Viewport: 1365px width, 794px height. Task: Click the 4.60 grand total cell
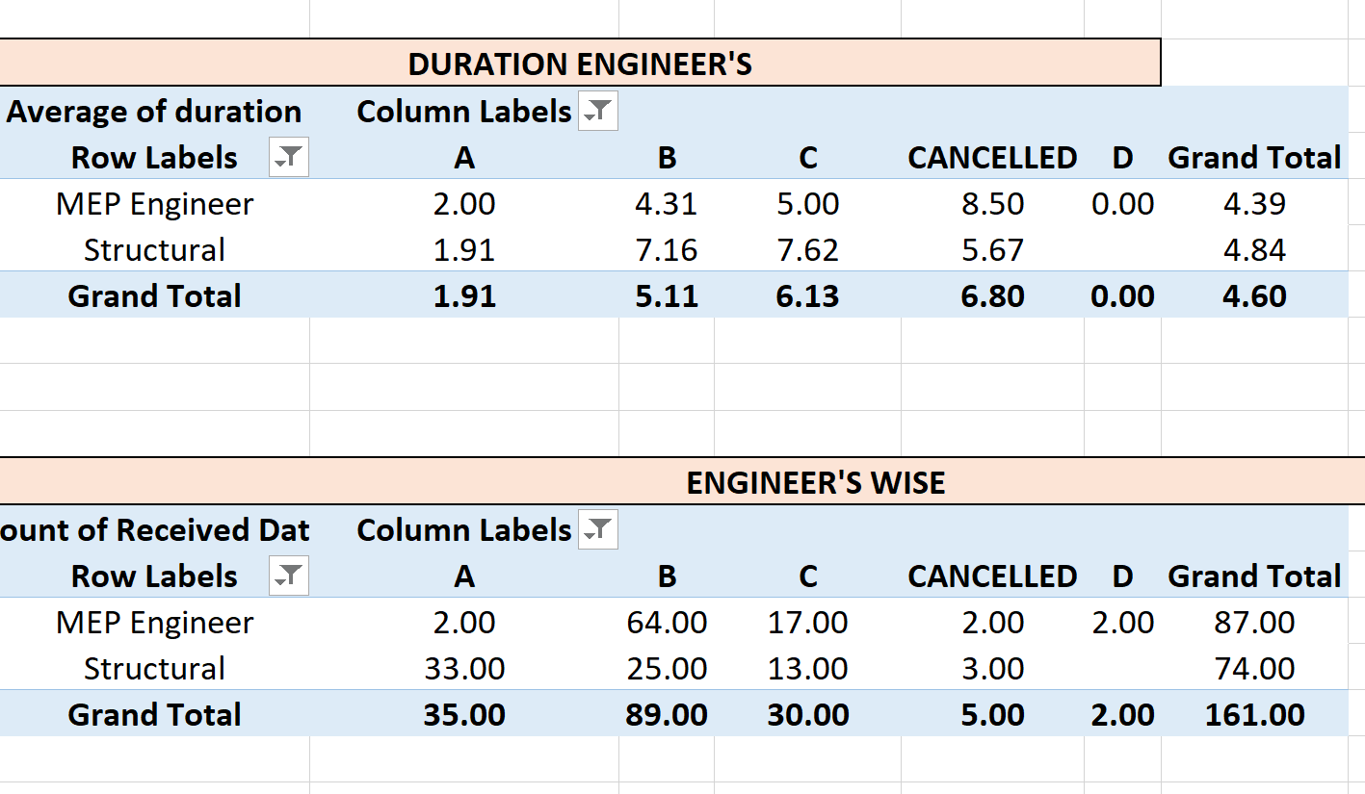(x=1254, y=296)
